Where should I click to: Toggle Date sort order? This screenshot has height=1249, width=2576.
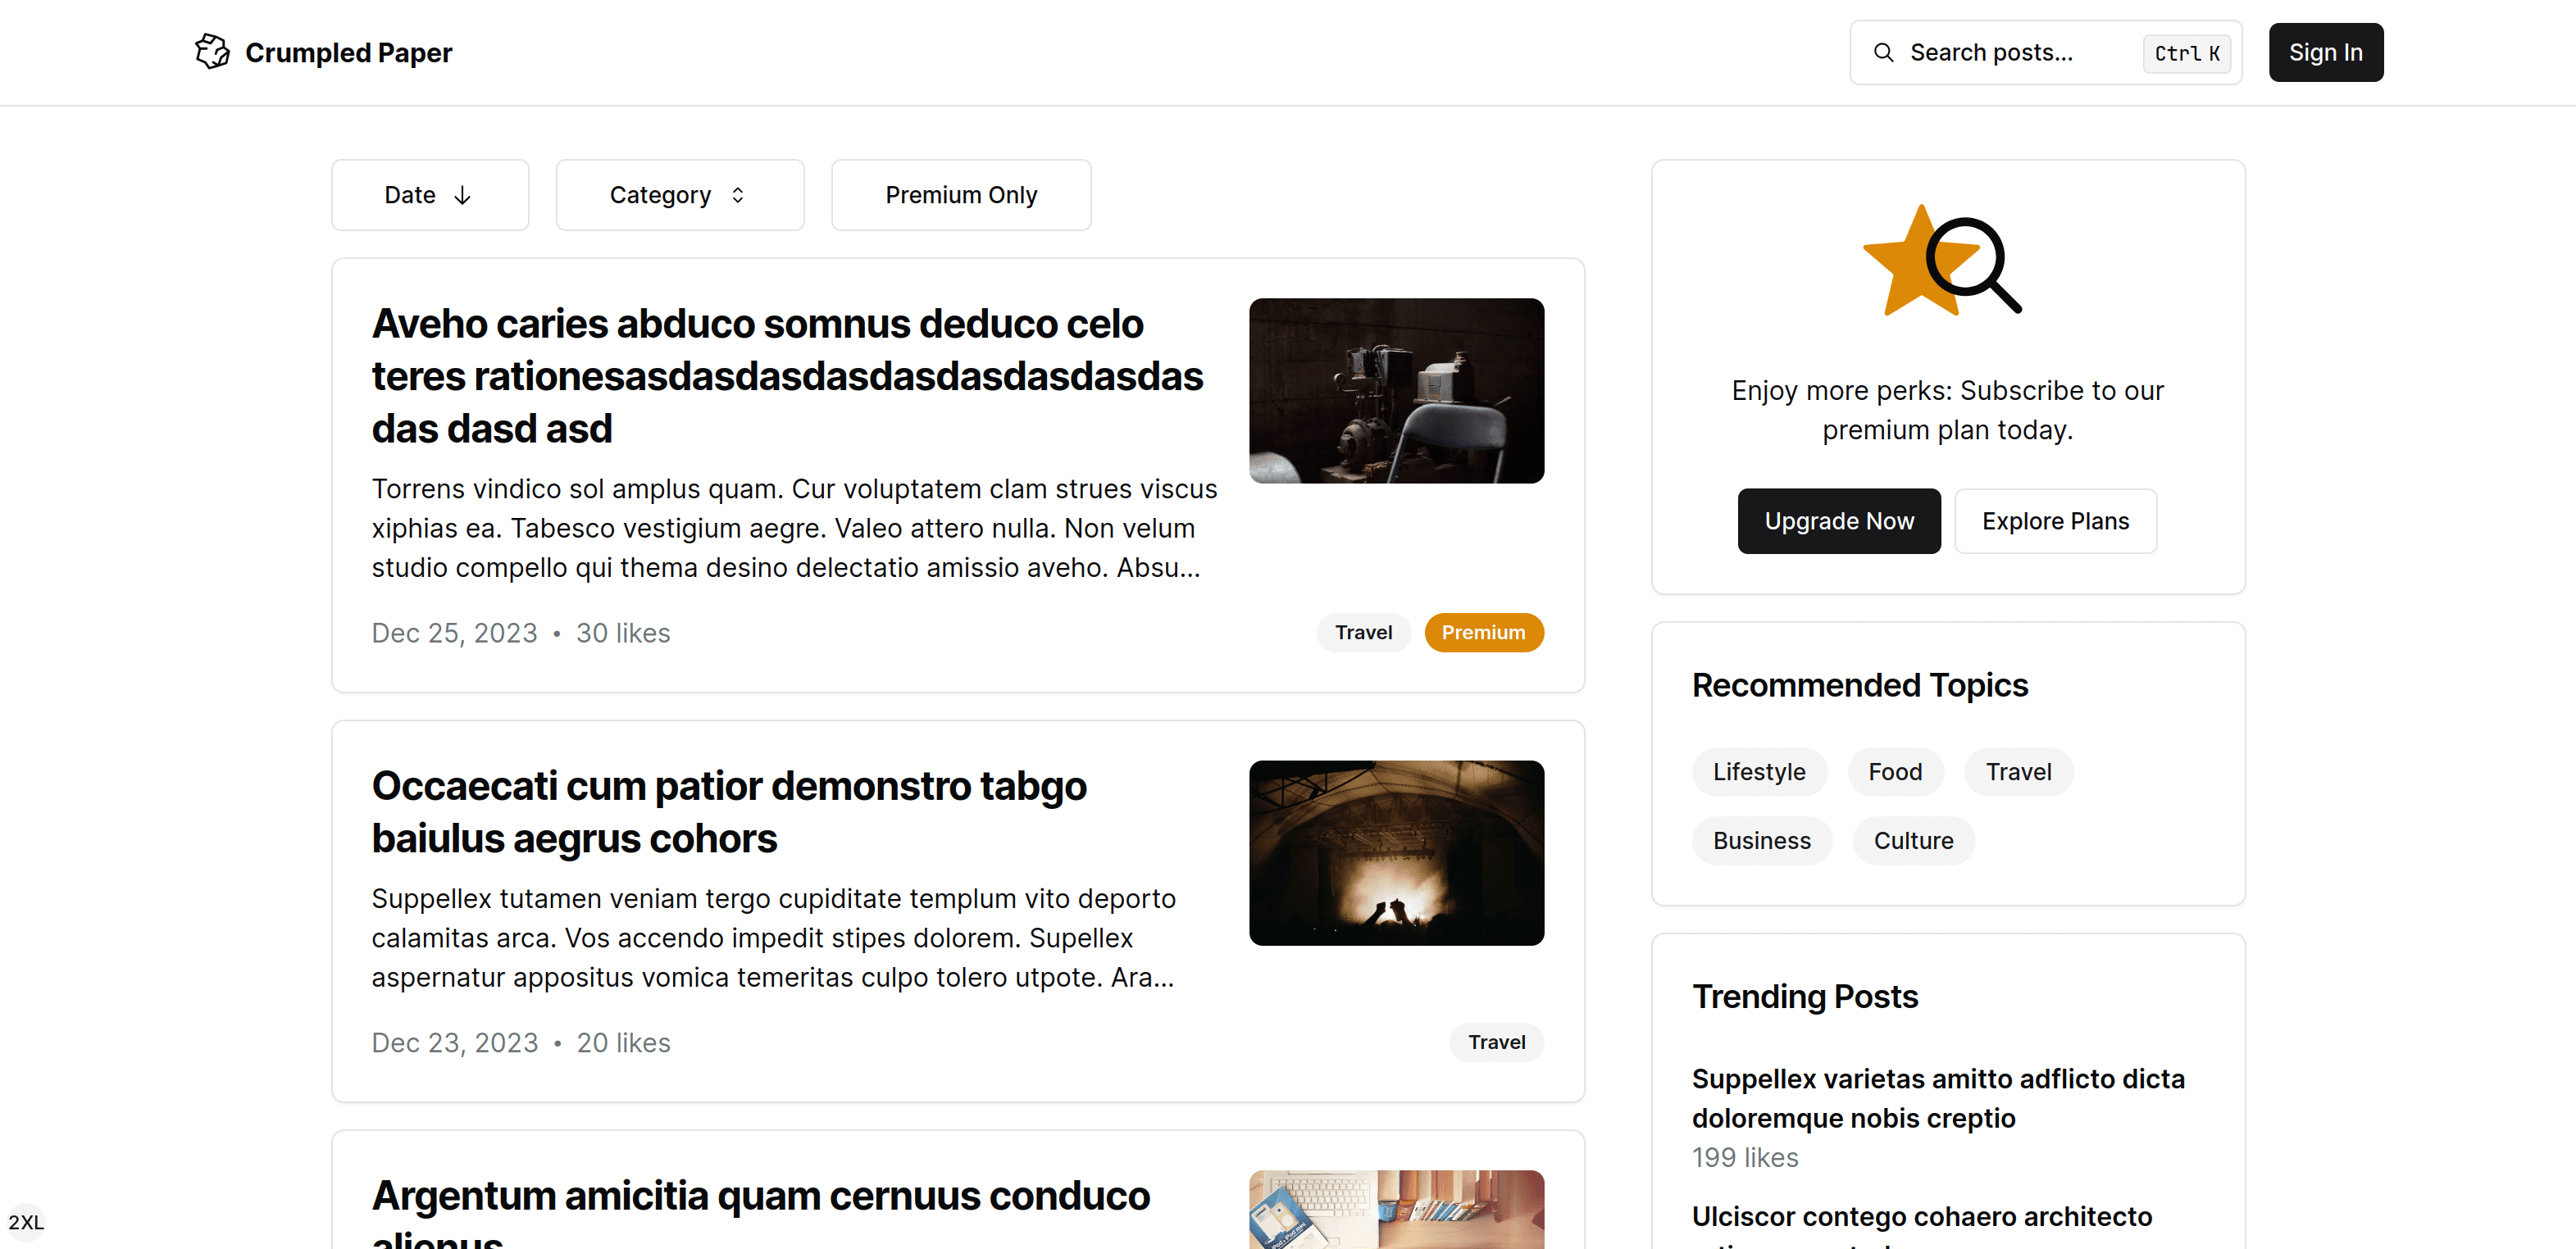point(429,195)
